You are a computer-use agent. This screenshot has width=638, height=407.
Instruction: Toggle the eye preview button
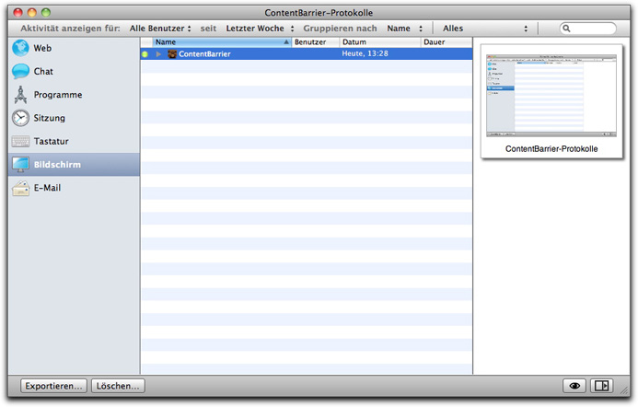[574, 386]
